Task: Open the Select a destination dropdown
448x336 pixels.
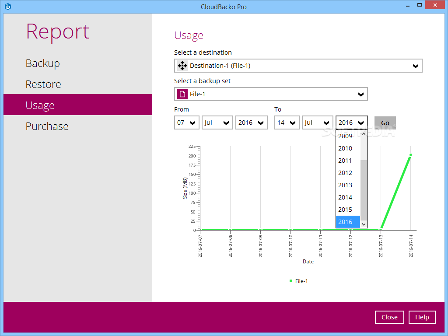Action: [298, 66]
